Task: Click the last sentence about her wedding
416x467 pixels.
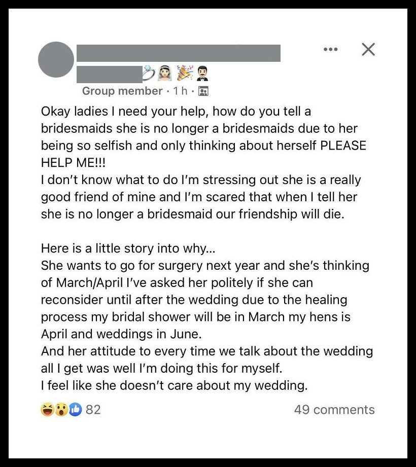Action: pos(174,386)
